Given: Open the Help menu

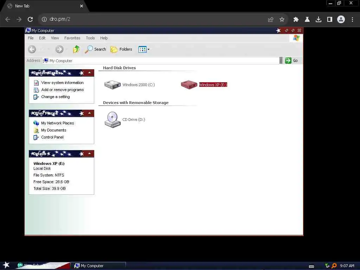Looking at the screenshot, I should coord(104,38).
